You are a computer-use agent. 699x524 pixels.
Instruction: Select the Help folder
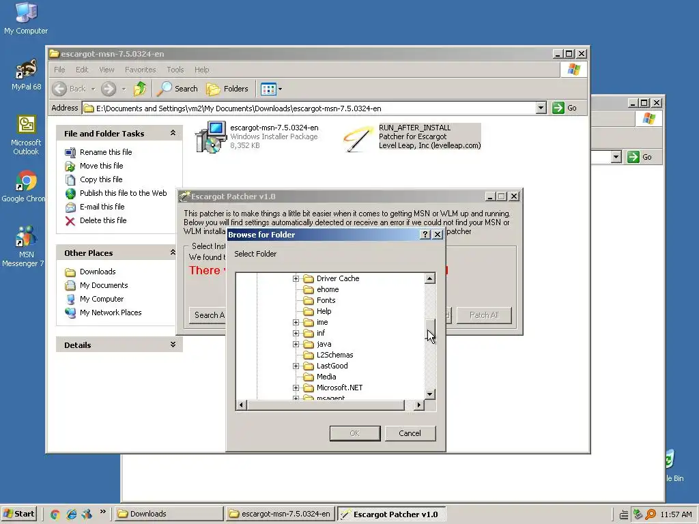coord(324,311)
